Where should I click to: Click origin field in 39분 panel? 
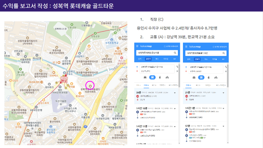tap(157, 67)
